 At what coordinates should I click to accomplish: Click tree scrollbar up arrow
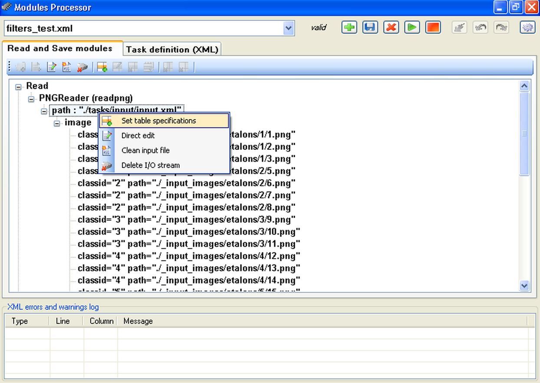tap(524, 86)
